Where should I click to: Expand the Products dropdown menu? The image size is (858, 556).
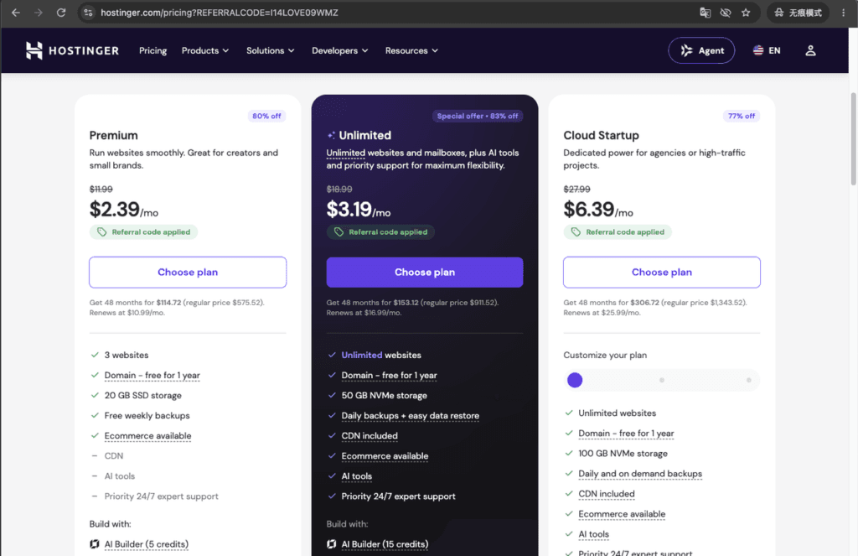(205, 50)
